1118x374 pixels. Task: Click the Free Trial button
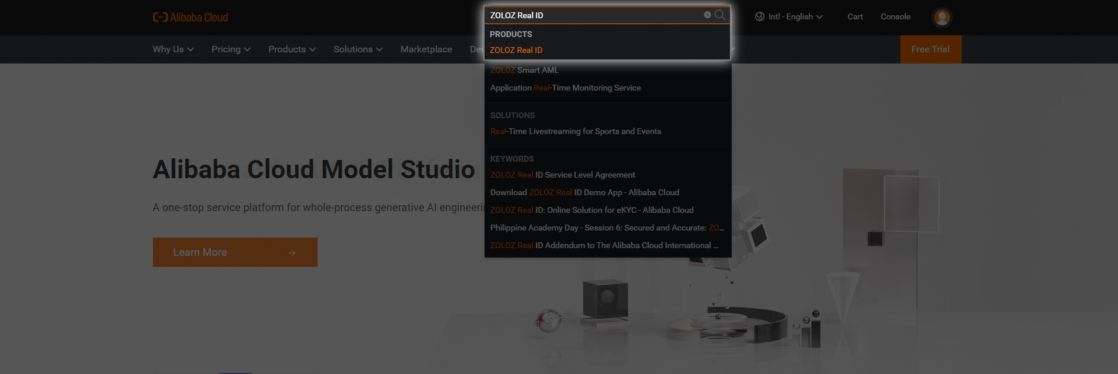click(x=931, y=49)
